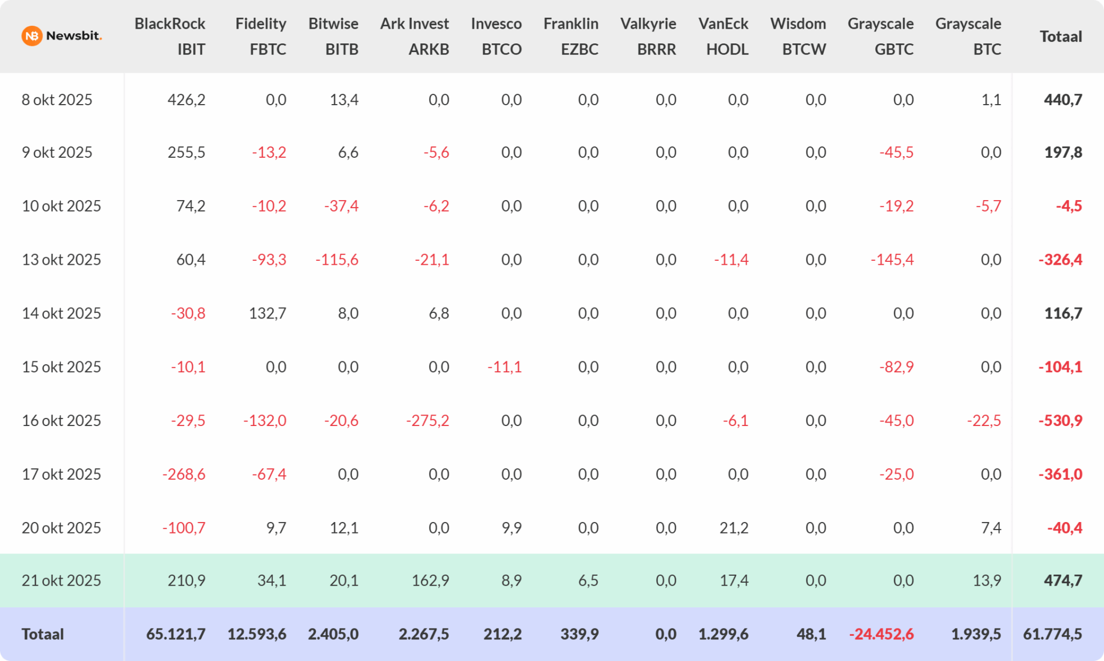
Task: Click the Totaal column header
Action: (1060, 37)
